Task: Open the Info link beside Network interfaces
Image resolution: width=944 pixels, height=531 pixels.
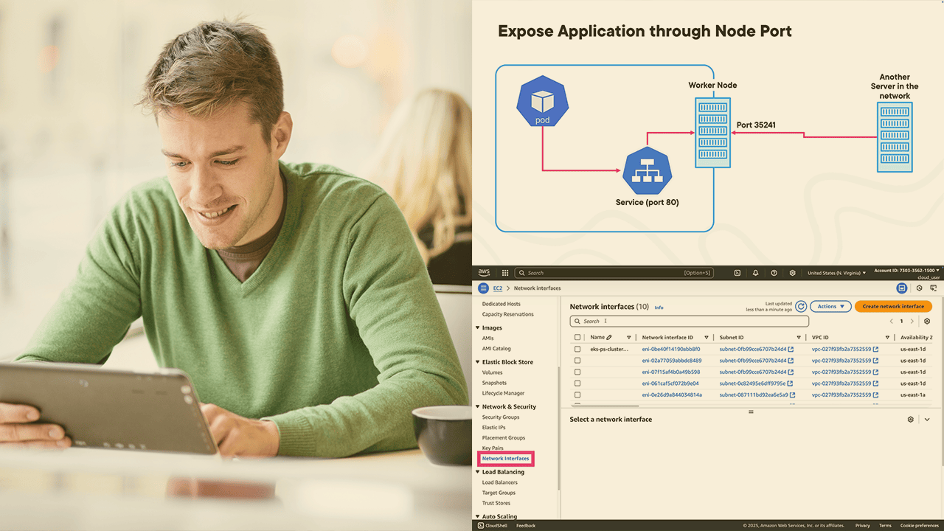Action: point(659,308)
